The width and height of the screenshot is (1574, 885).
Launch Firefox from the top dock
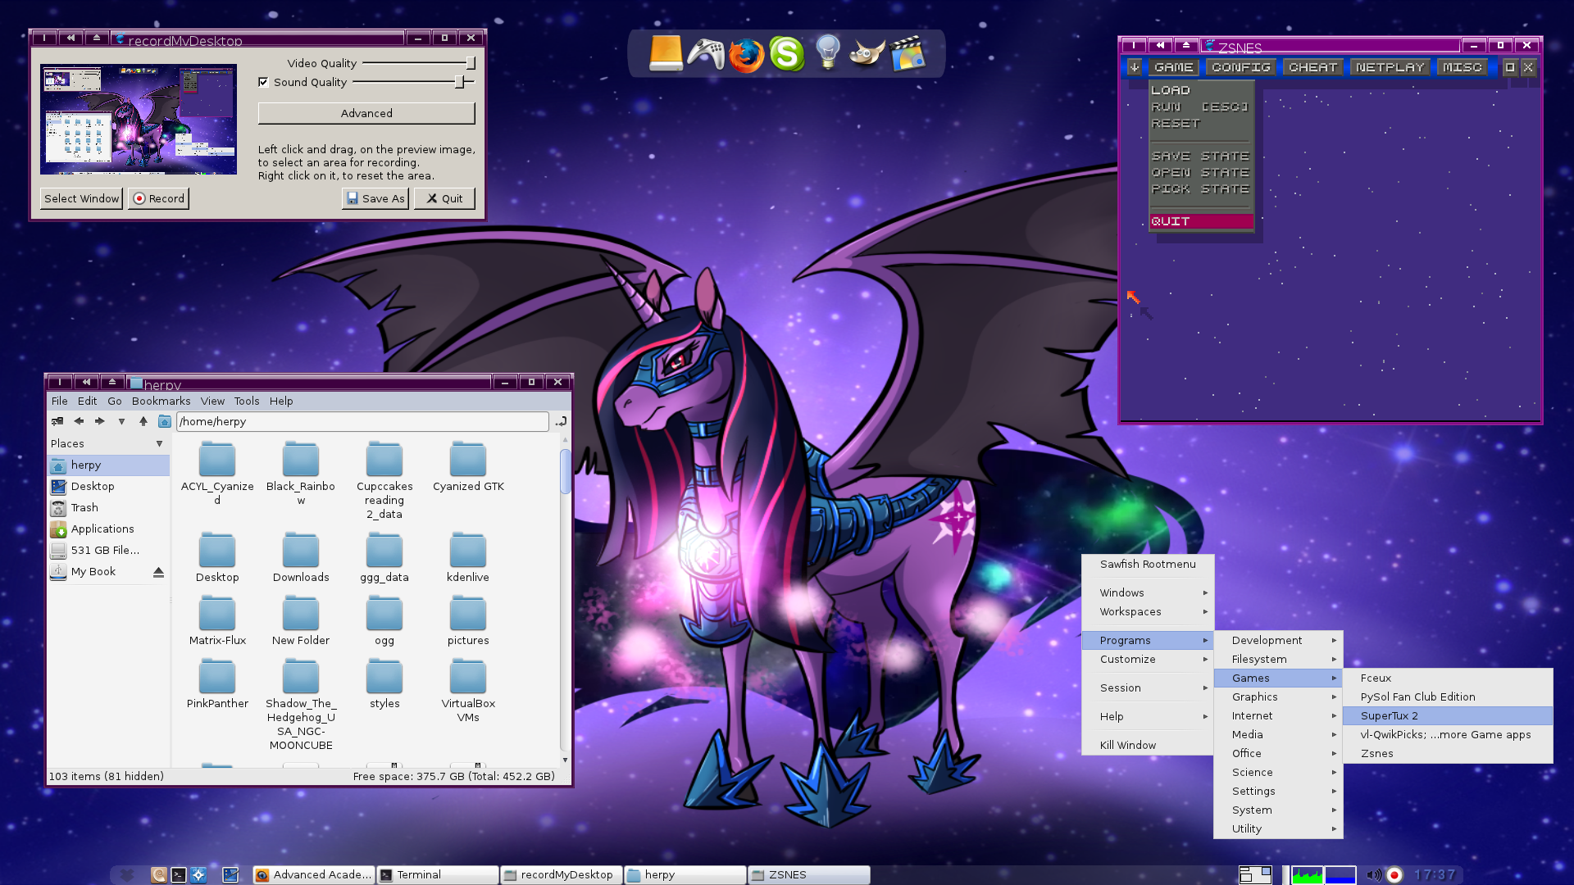pyautogui.click(x=746, y=56)
